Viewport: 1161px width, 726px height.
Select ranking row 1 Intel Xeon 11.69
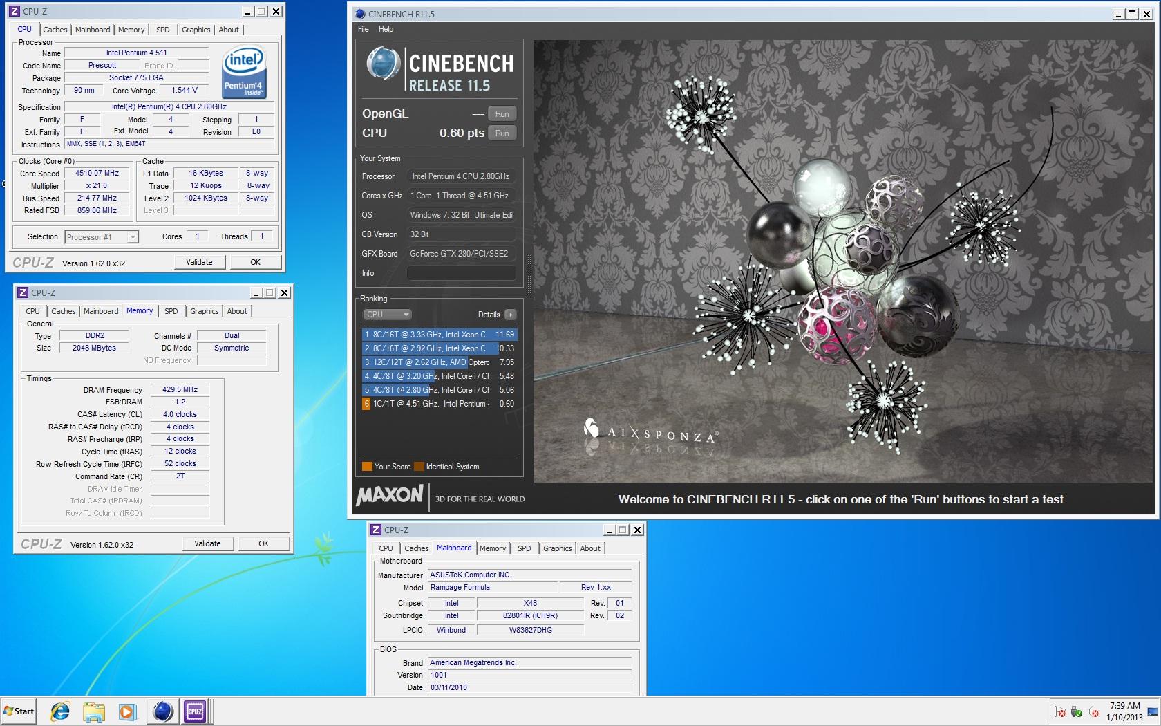[440, 335]
